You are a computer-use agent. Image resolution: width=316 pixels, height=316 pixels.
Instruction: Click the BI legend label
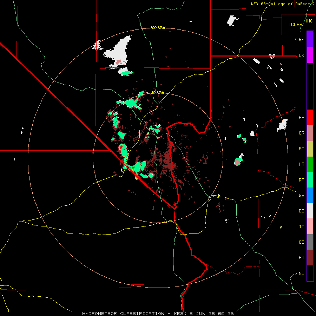[x=301, y=258]
